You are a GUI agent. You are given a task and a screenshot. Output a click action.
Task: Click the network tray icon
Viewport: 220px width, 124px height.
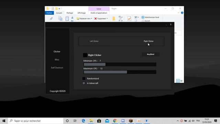pos(189,121)
